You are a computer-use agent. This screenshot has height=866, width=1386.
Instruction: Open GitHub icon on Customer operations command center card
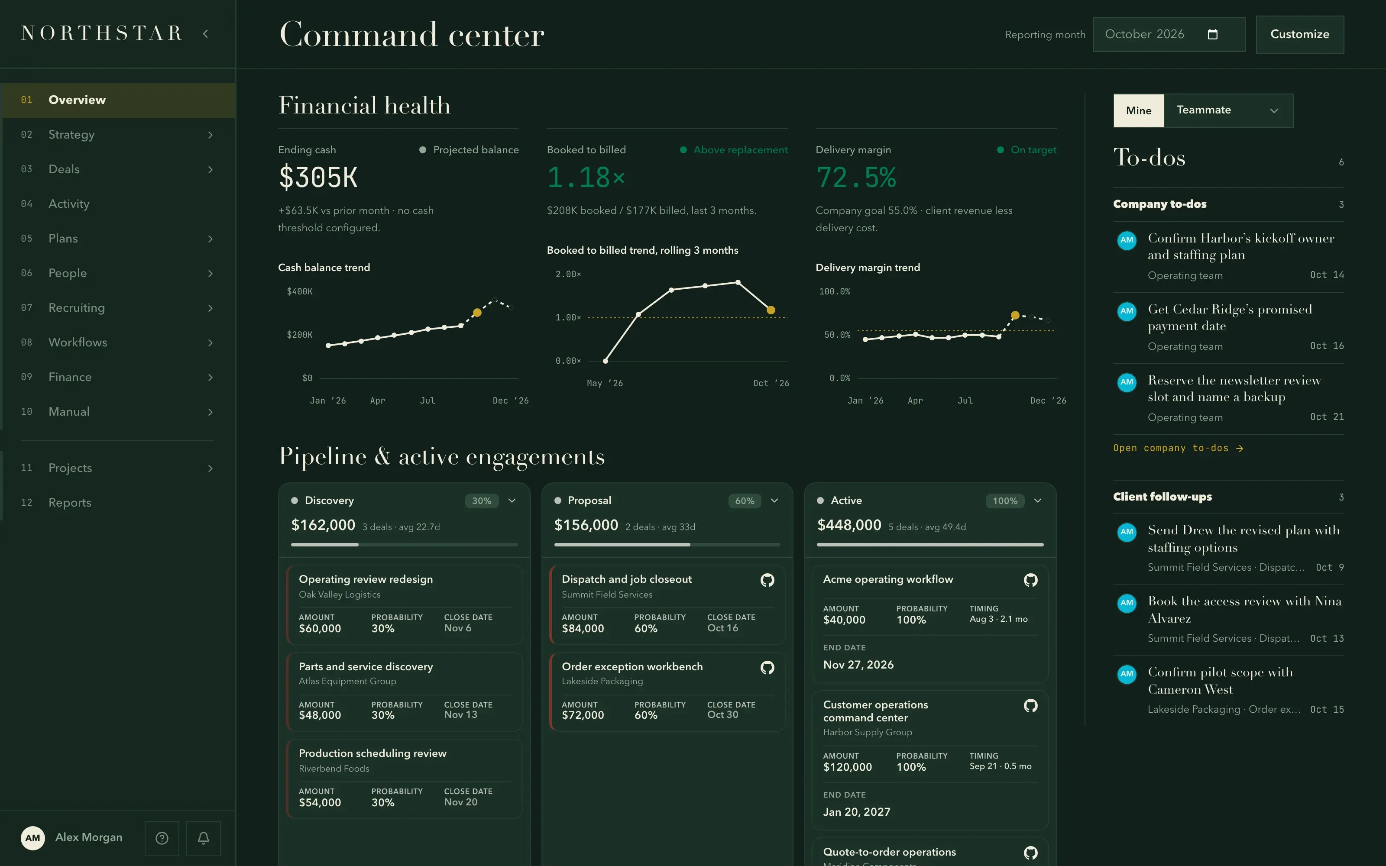(x=1030, y=706)
